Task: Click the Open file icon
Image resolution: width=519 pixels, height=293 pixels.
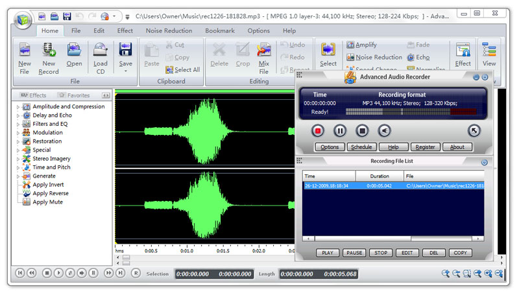Action: (x=74, y=51)
